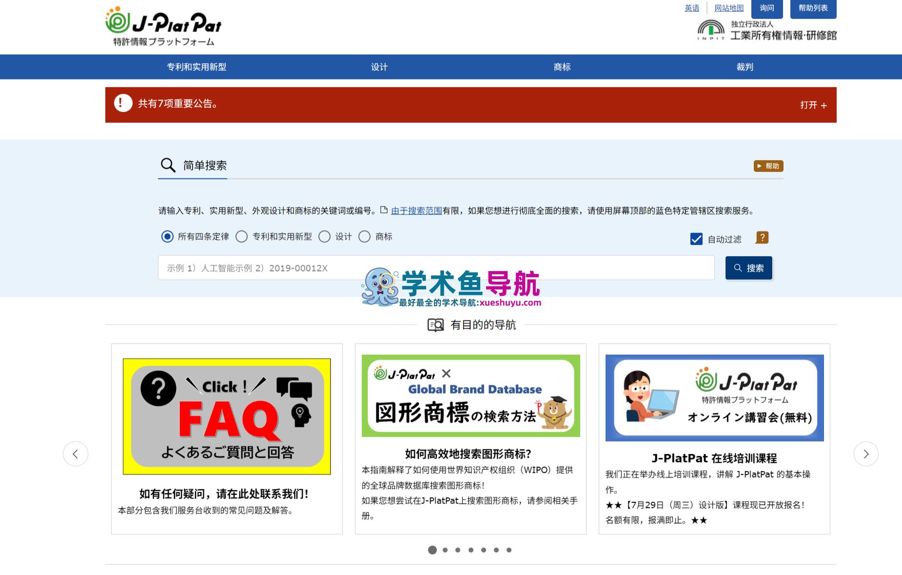The width and height of the screenshot is (902, 575).
Task: Click the J-PlatPat logo at top left
Action: pos(163,26)
